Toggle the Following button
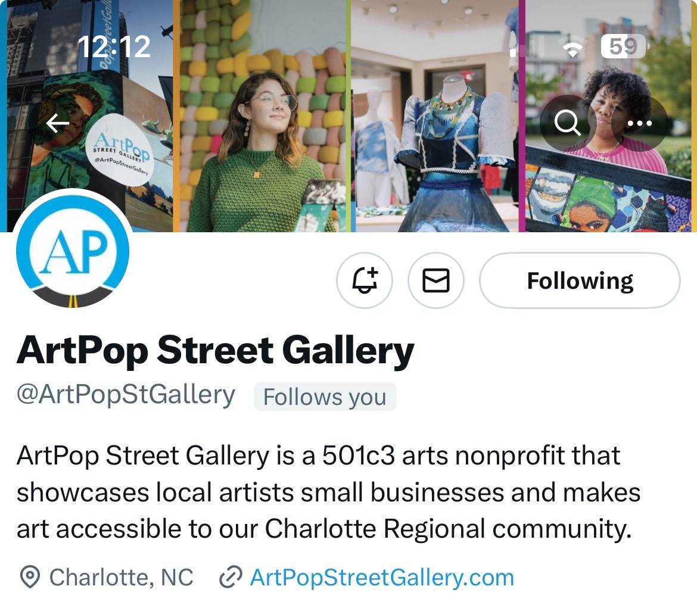This screenshot has width=697, height=605. (x=580, y=280)
